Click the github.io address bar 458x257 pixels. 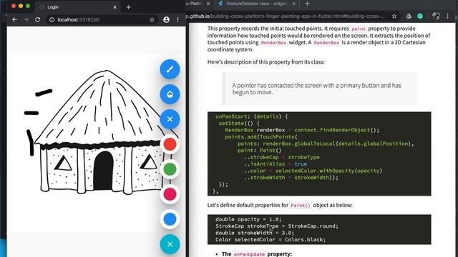(x=286, y=16)
